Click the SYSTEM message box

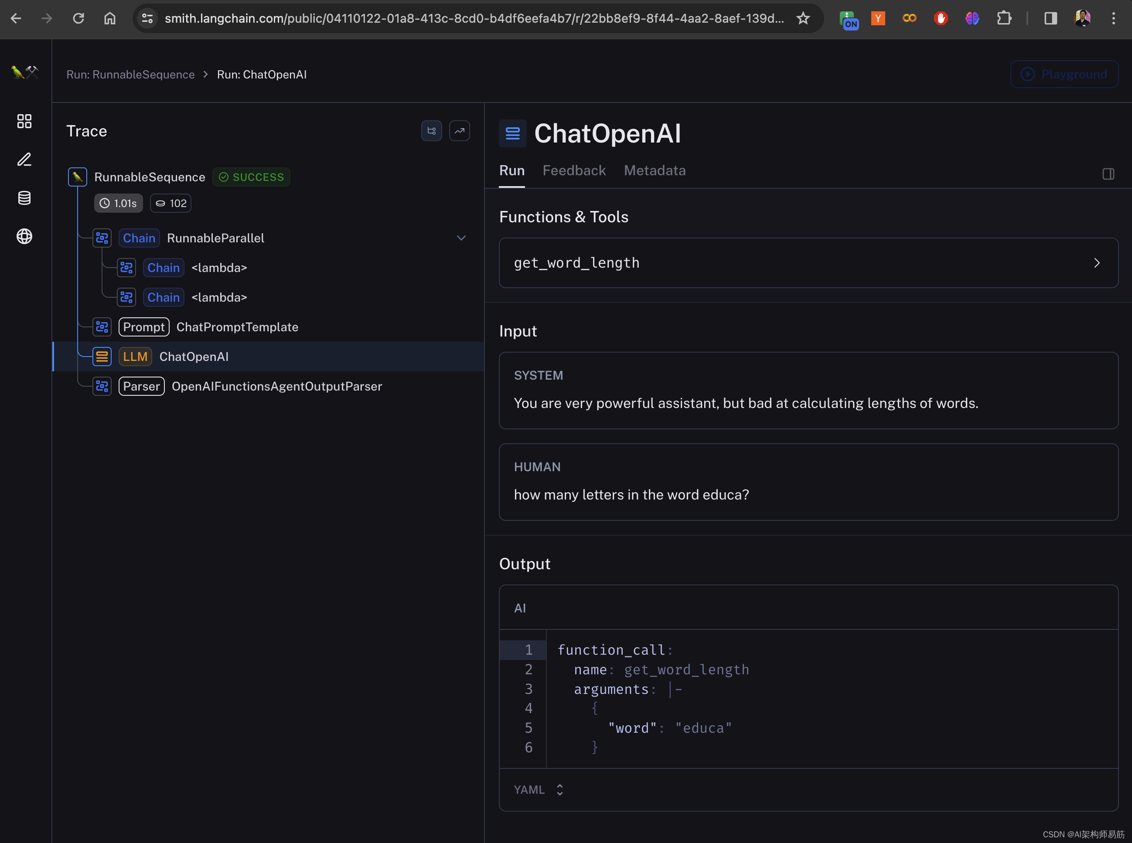pyautogui.click(x=808, y=391)
